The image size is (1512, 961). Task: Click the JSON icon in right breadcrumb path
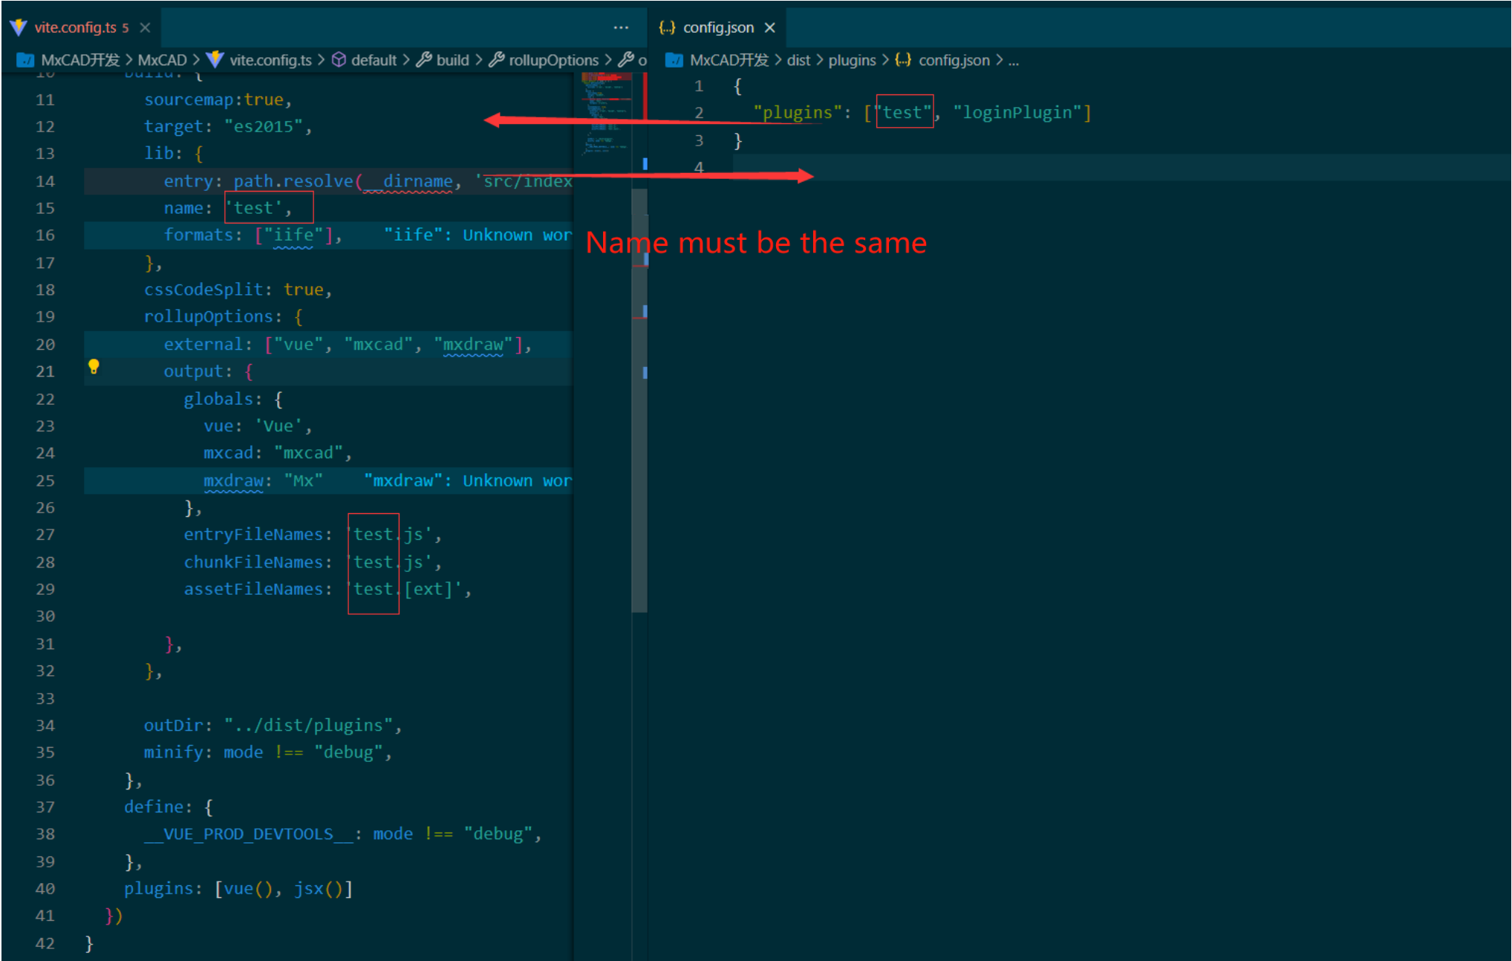point(903,60)
